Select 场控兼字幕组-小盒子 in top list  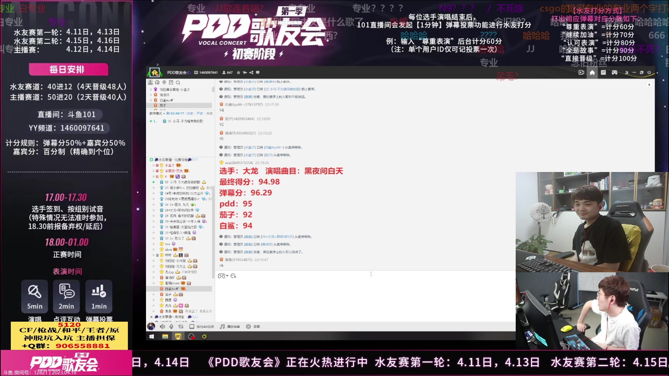point(175,89)
